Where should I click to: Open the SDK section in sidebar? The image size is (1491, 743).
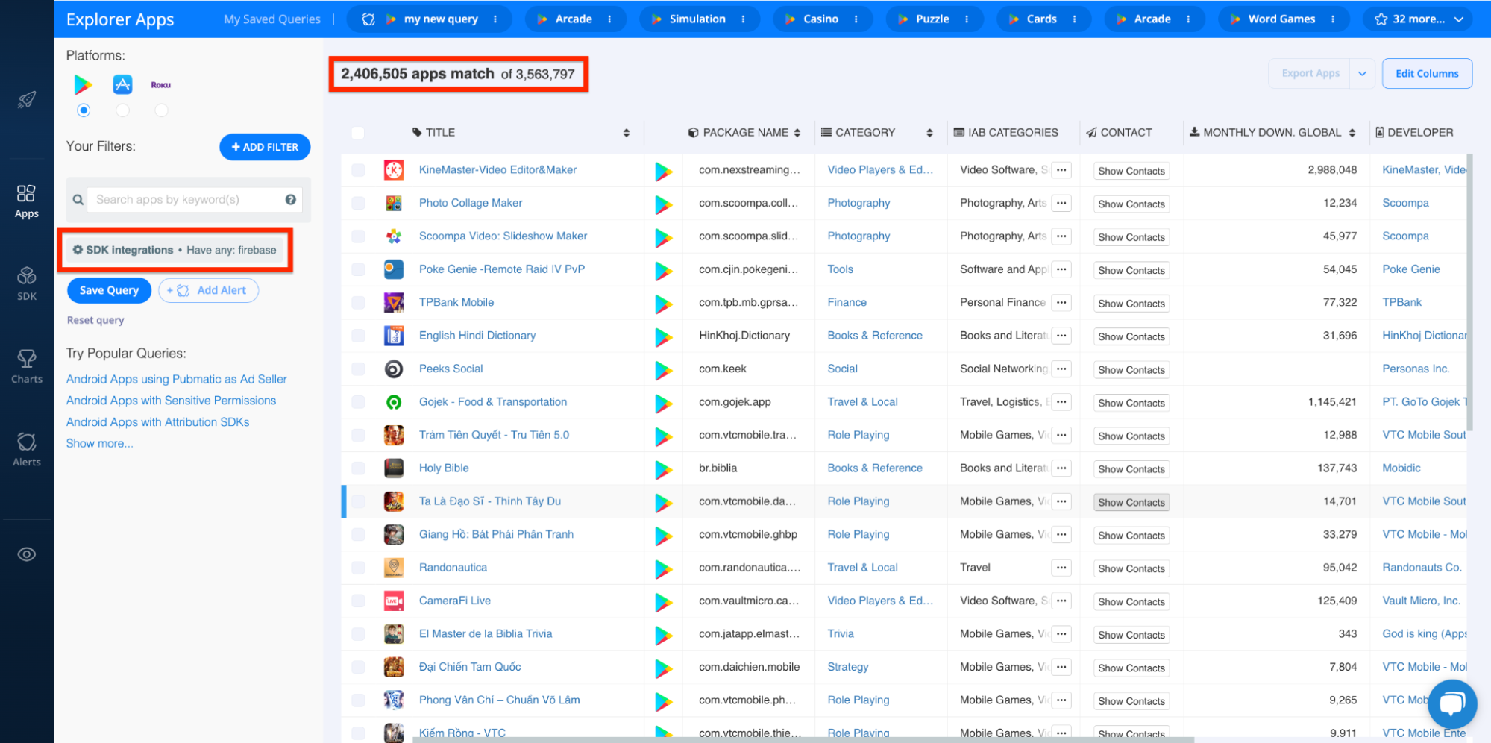tap(27, 283)
